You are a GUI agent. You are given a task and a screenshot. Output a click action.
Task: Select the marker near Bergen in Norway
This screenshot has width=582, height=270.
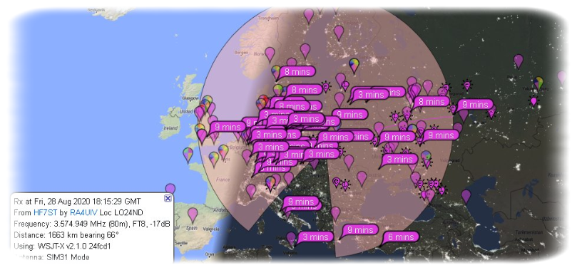point(270,54)
